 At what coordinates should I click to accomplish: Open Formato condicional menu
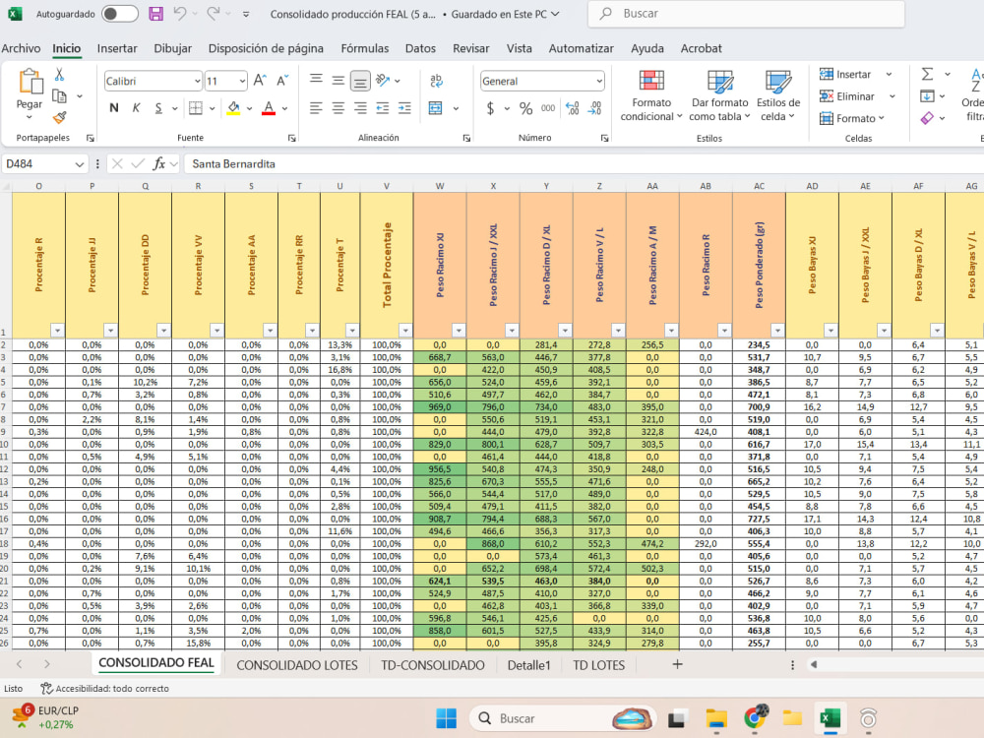(x=651, y=95)
